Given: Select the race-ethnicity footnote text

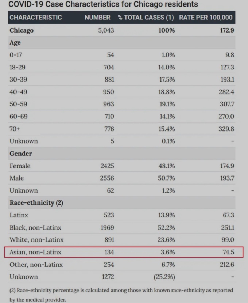Looking at the screenshot, I should point(121,295).
